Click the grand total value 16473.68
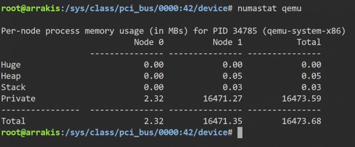 coord(301,121)
